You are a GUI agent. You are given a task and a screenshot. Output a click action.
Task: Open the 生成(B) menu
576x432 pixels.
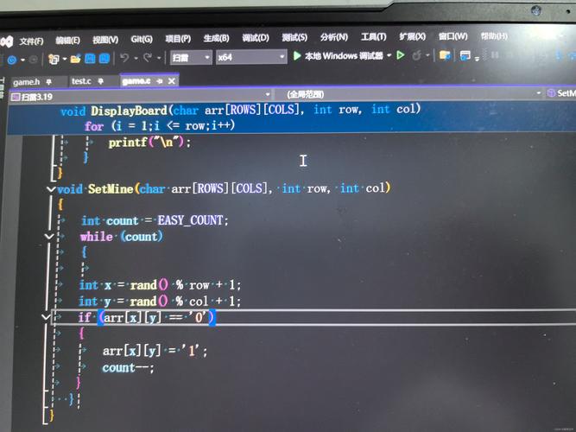[217, 38]
